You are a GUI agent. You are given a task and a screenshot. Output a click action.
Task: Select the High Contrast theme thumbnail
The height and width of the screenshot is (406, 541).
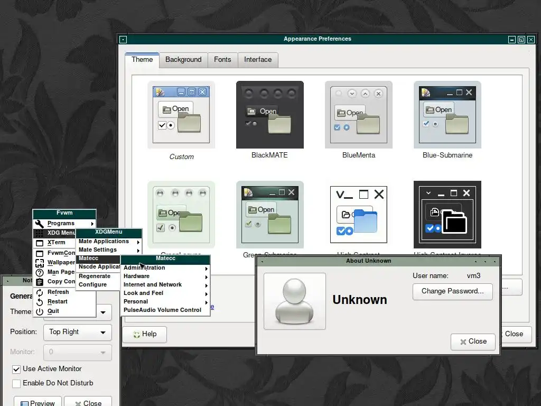click(359, 215)
